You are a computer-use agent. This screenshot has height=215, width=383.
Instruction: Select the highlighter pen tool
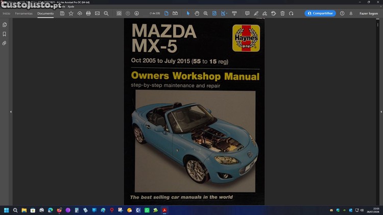tap(256, 13)
